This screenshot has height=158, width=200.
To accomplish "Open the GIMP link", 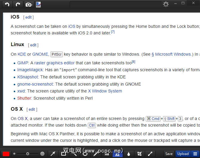I will point(23,63).
